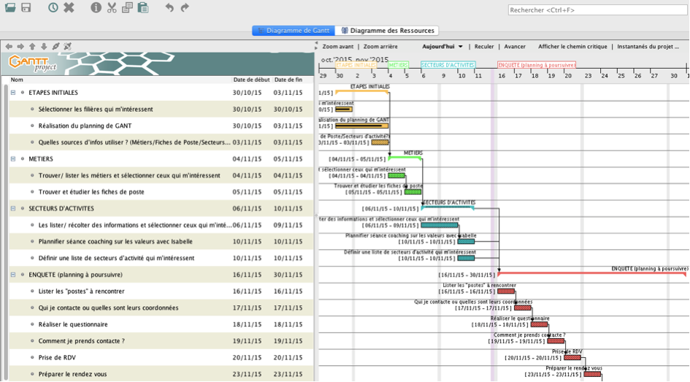Collapse the METIERS task group
Screen dimensions: 690x382
13,159
